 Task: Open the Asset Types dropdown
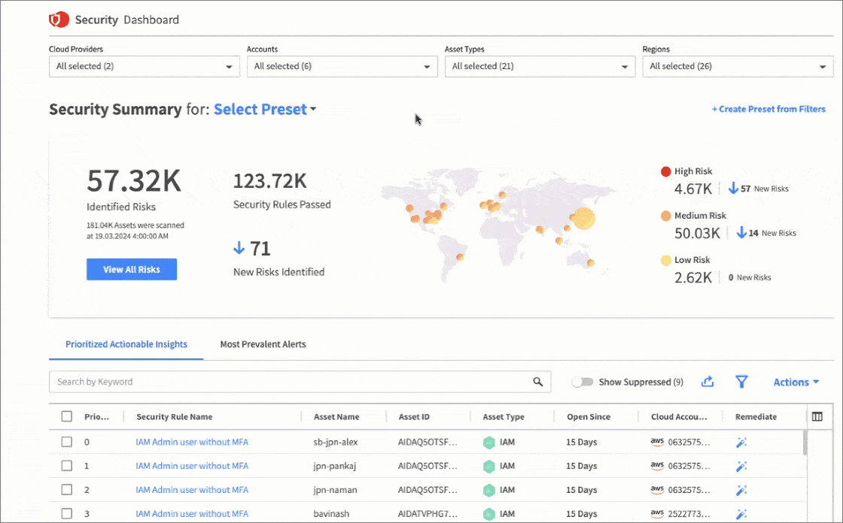540,67
